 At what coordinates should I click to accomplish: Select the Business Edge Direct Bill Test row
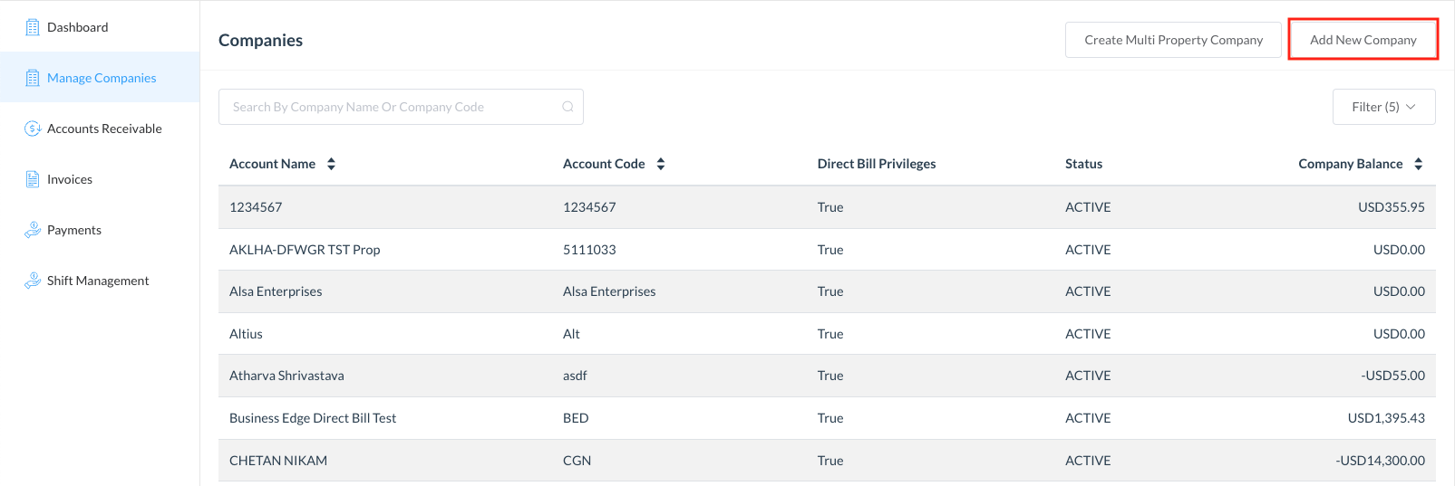[313, 418]
